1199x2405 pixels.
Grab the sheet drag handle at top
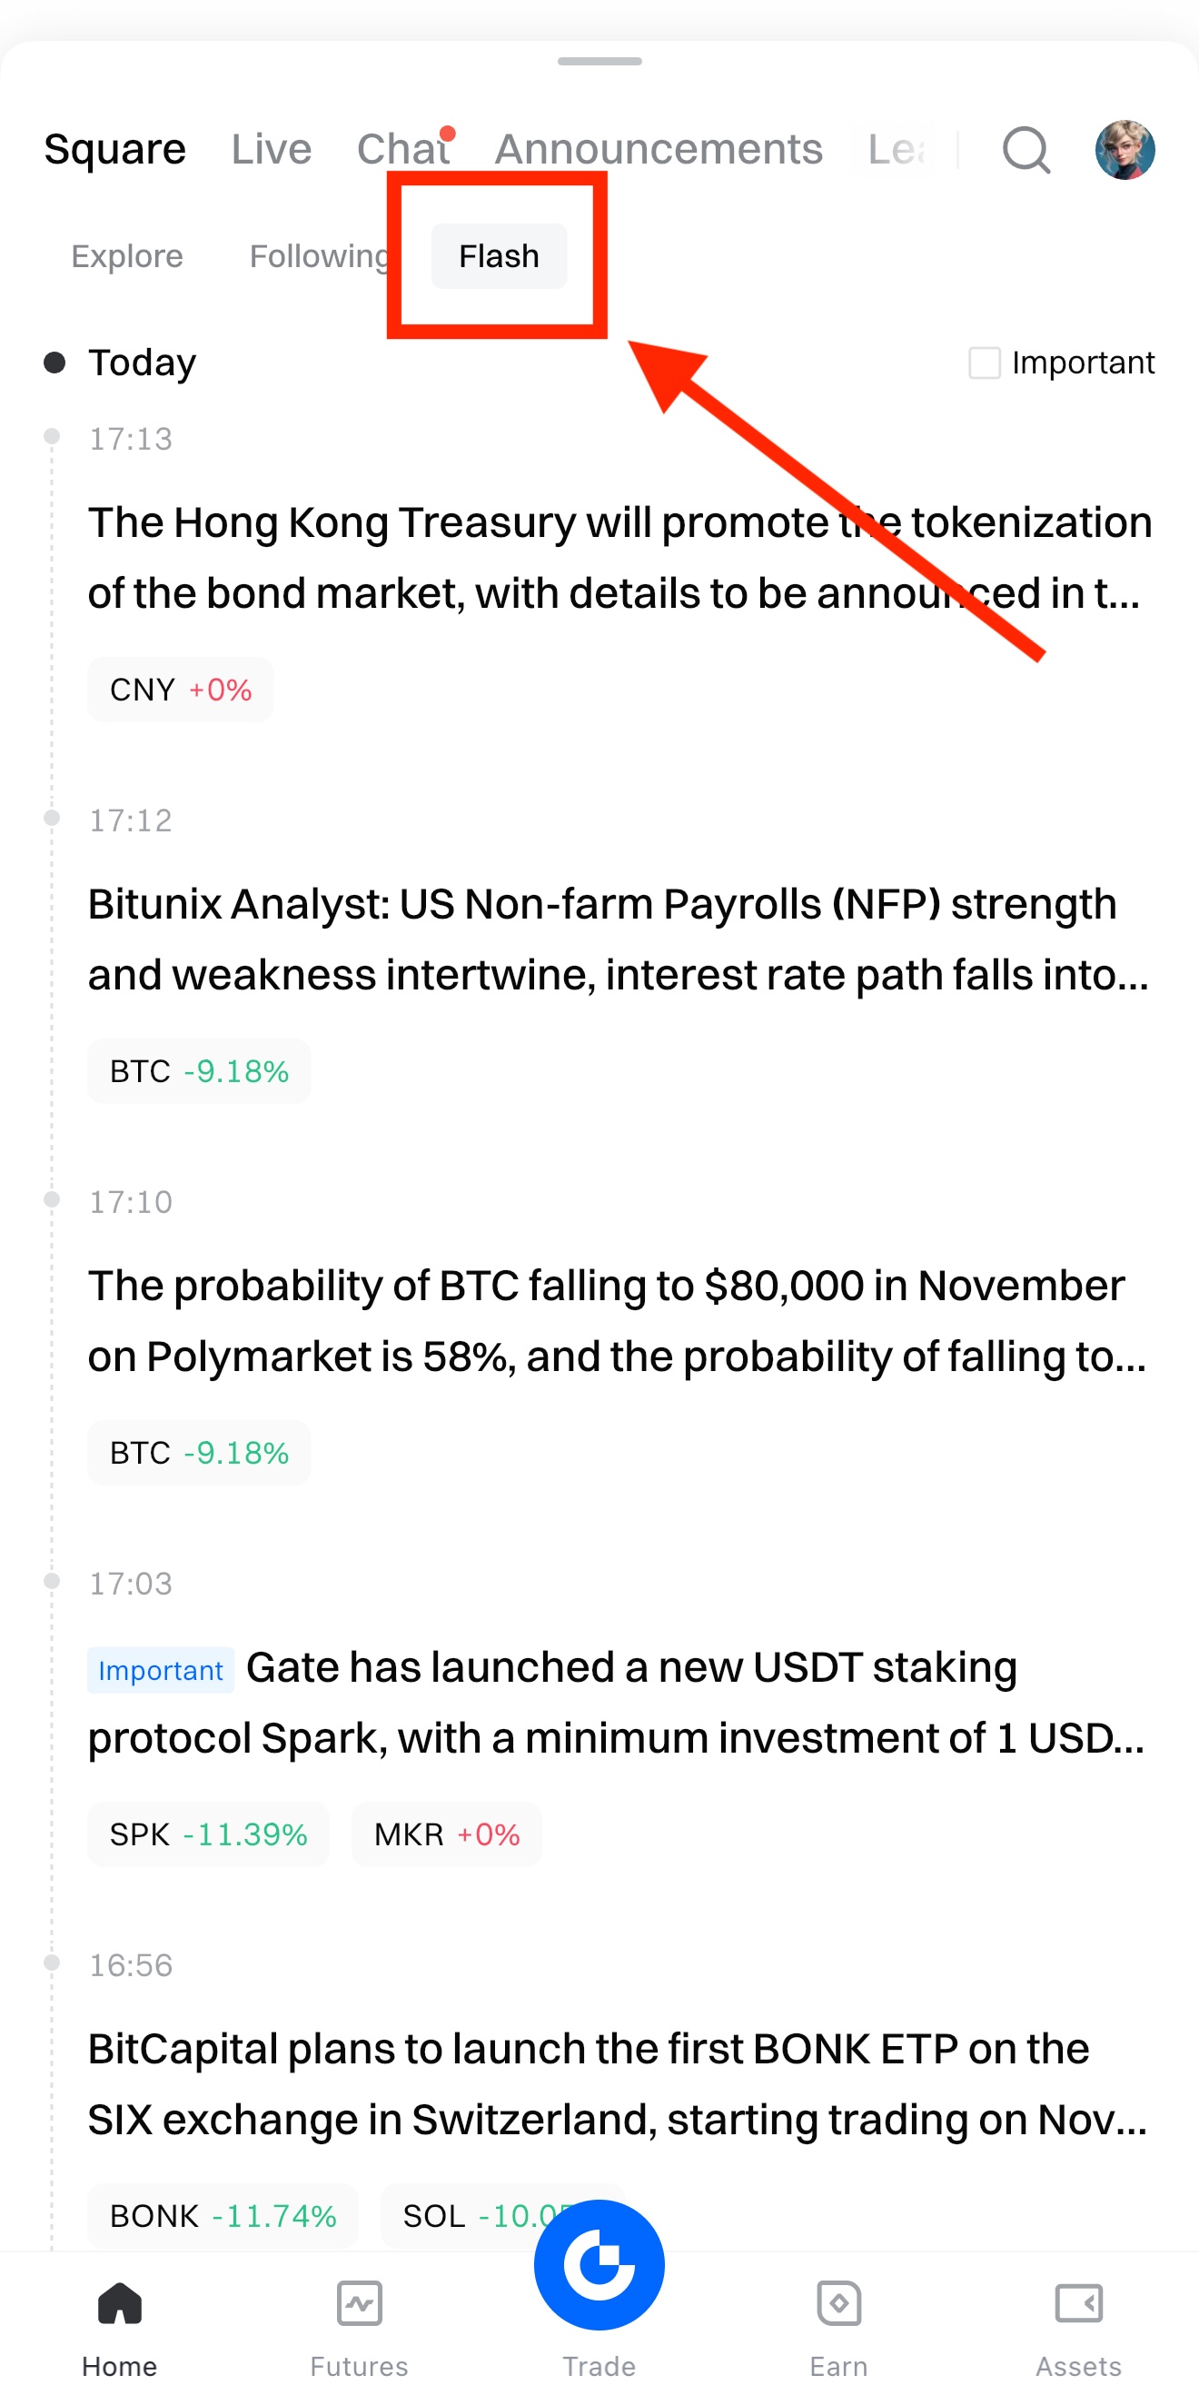(x=599, y=62)
